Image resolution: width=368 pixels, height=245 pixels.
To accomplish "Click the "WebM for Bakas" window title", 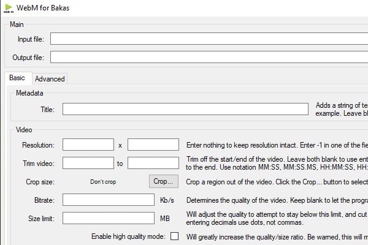I will [43, 8].
